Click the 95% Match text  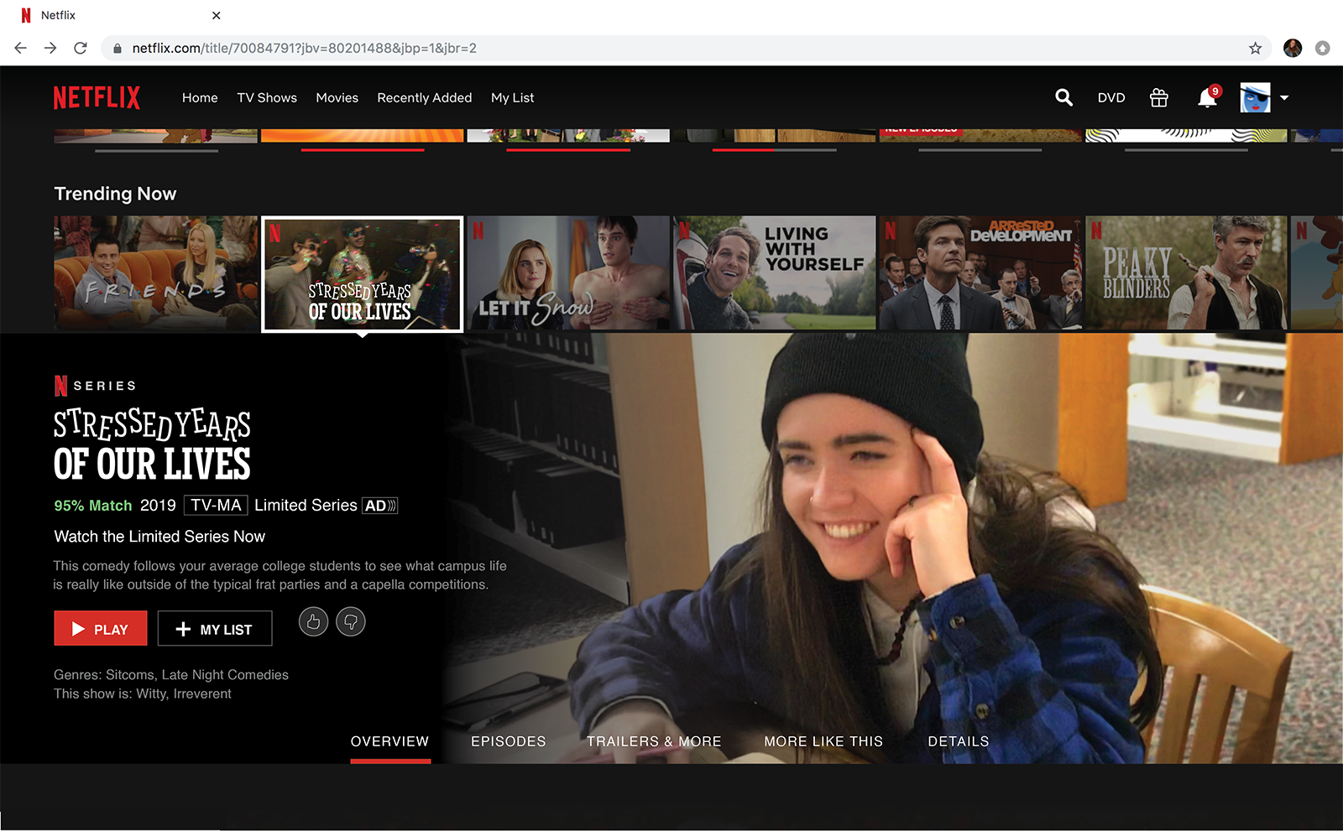[93, 506]
